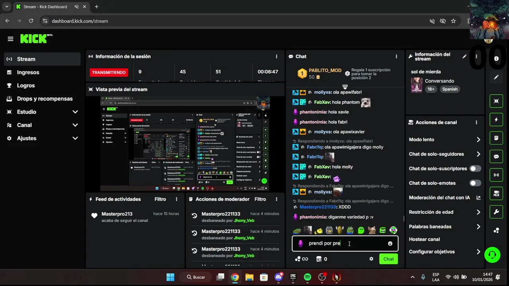Image resolution: width=509 pixels, height=286 pixels.
Task: Open chat settings gear icon
Action: 371,259
